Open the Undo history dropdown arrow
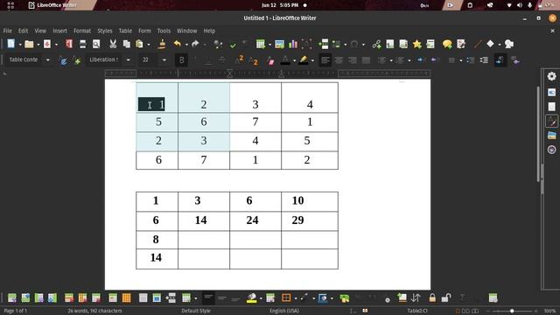 click(186, 45)
